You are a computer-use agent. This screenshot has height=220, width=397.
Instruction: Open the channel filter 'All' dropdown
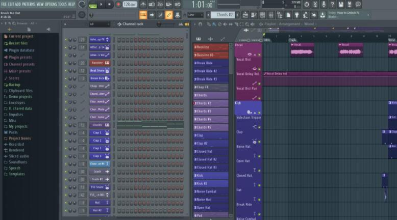click(x=98, y=24)
